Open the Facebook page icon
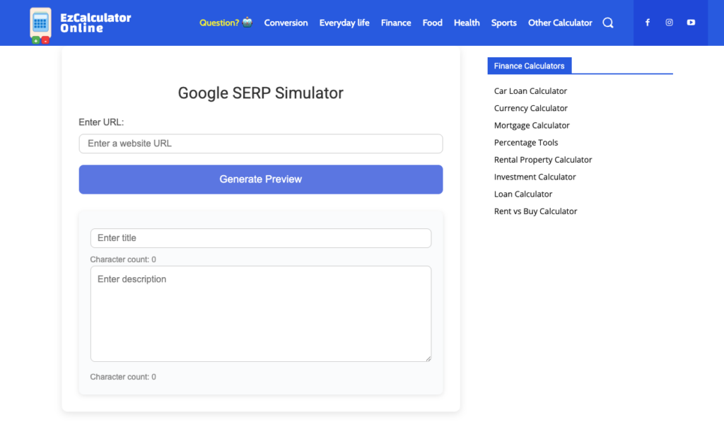The height and width of the screenshot is (422, 724). point(648,22)
